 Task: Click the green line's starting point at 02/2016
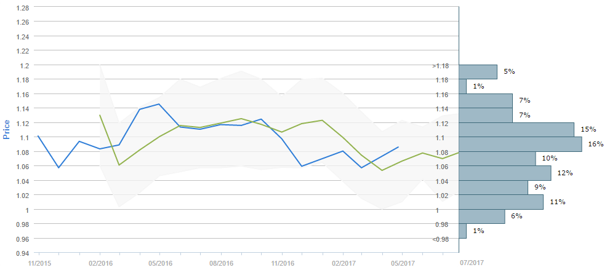coord(100,115)
